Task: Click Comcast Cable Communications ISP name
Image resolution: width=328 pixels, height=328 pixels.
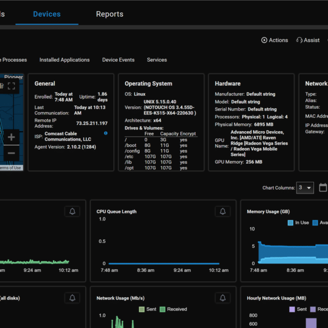Action: tap(68, 136)
